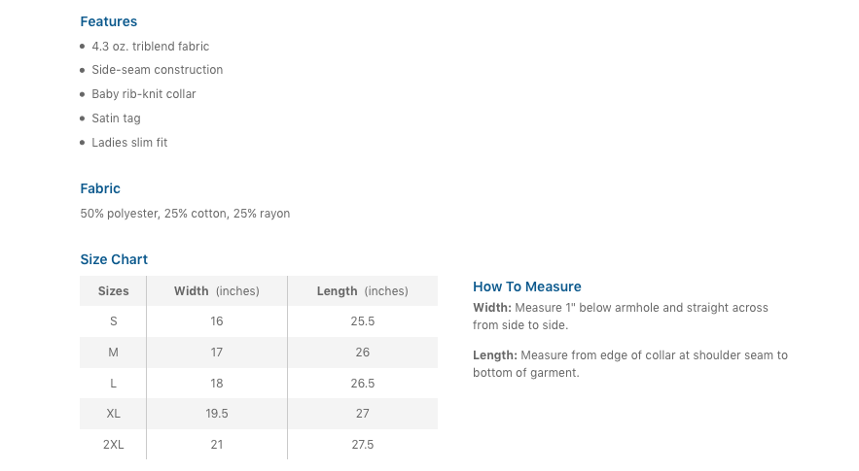
Task: Click the Length measuring instructions text
Action: point(630,364)
